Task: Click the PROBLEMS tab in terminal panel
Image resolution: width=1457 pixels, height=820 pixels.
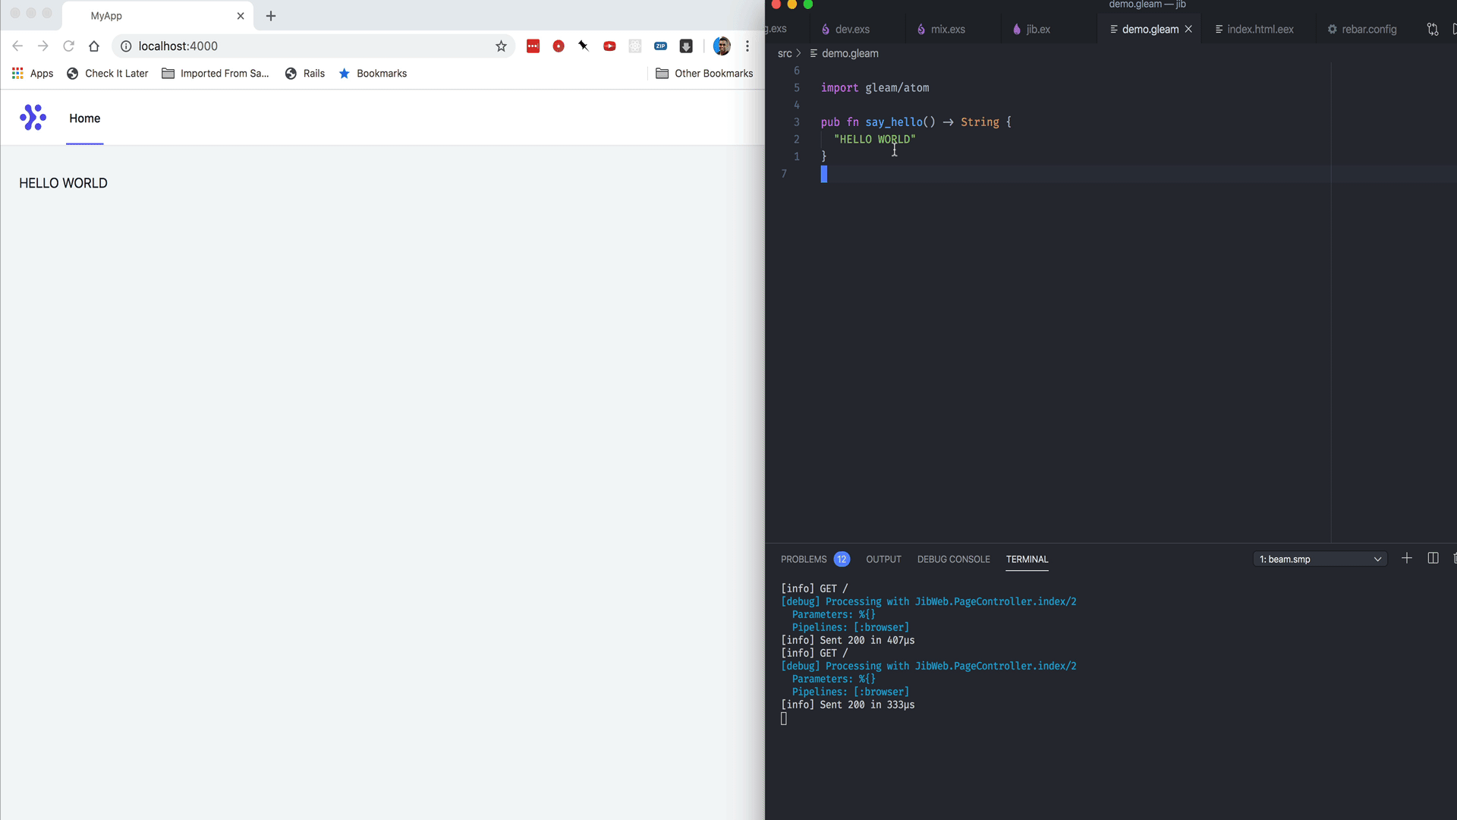Action: [x=804, y=559]
